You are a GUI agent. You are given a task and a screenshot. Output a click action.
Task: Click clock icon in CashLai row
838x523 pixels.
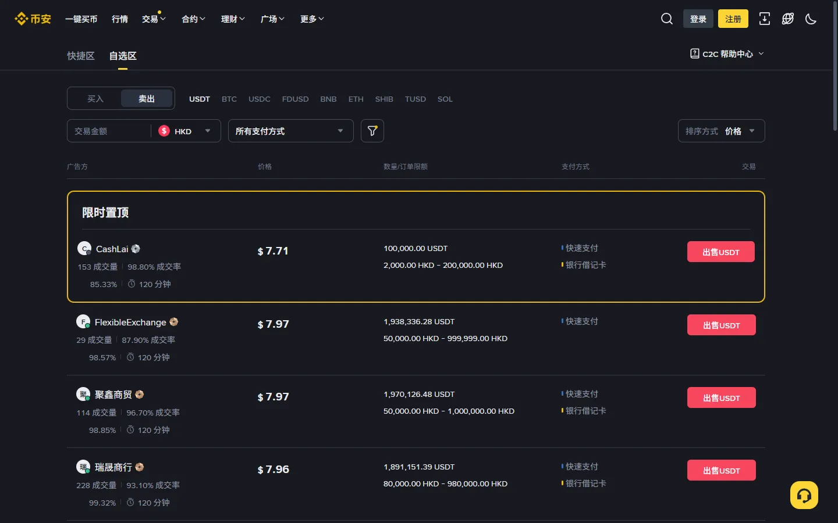pos(132,284)
